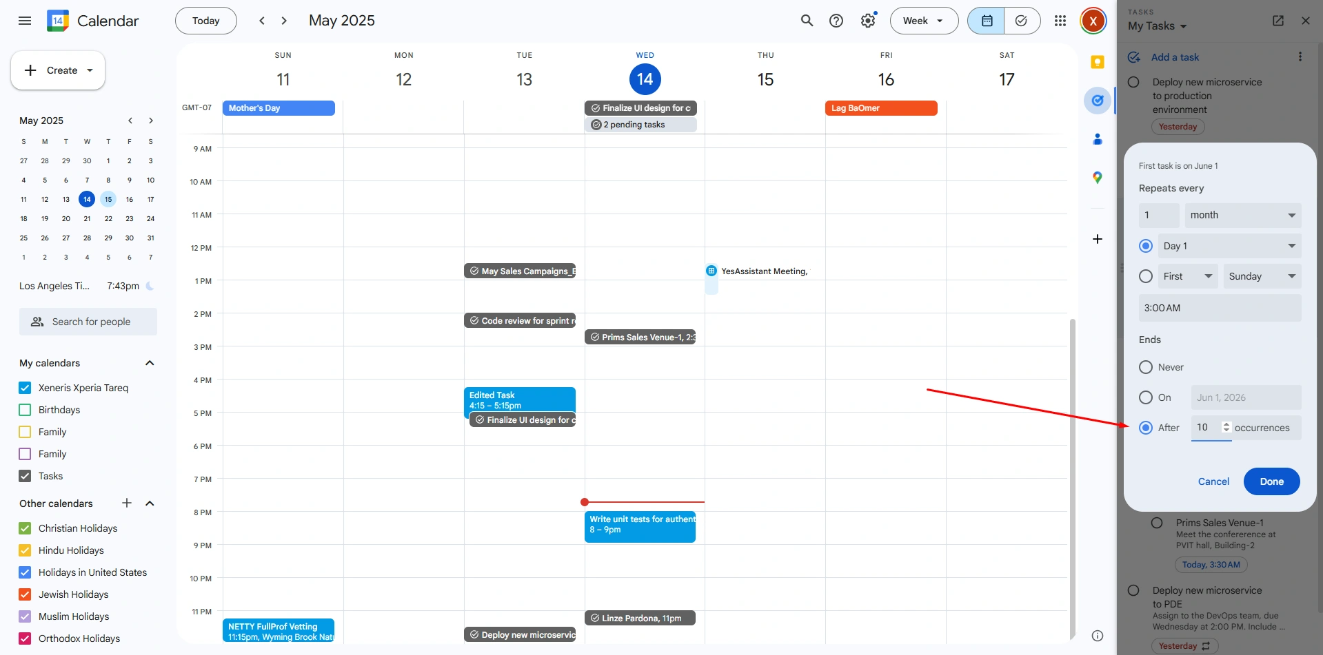The height and width of the screenshot is (655, 1323).
Task: Collapse the My calendars section
Action: tap(150, 363)
